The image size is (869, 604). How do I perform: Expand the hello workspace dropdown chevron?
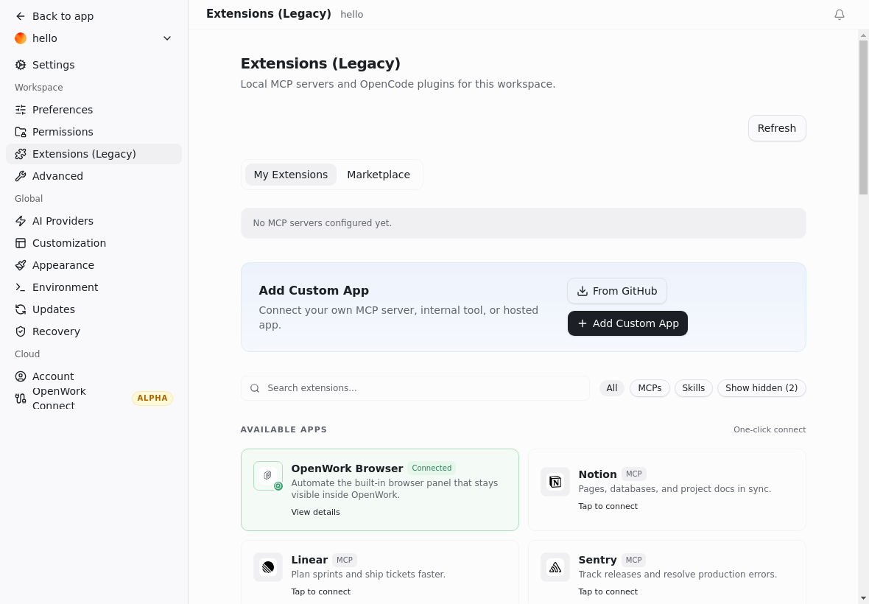(167, 38)
